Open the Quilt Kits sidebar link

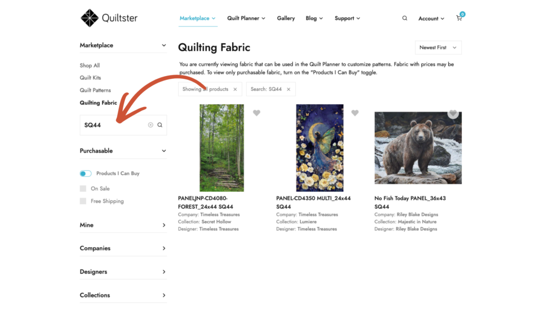pyautogui.click(x=90, y=78)
